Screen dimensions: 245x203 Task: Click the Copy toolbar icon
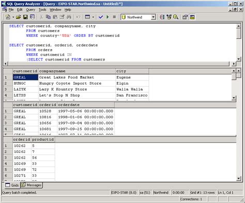pos(48,17)
